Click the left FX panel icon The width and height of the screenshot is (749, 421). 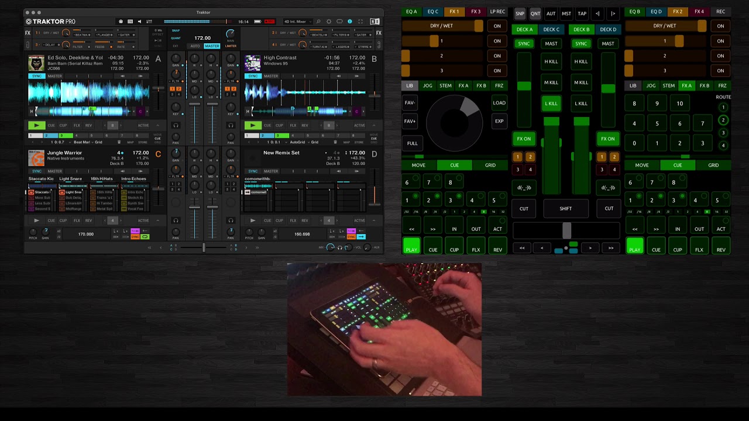pyautogui.click(x=28, y=33)
